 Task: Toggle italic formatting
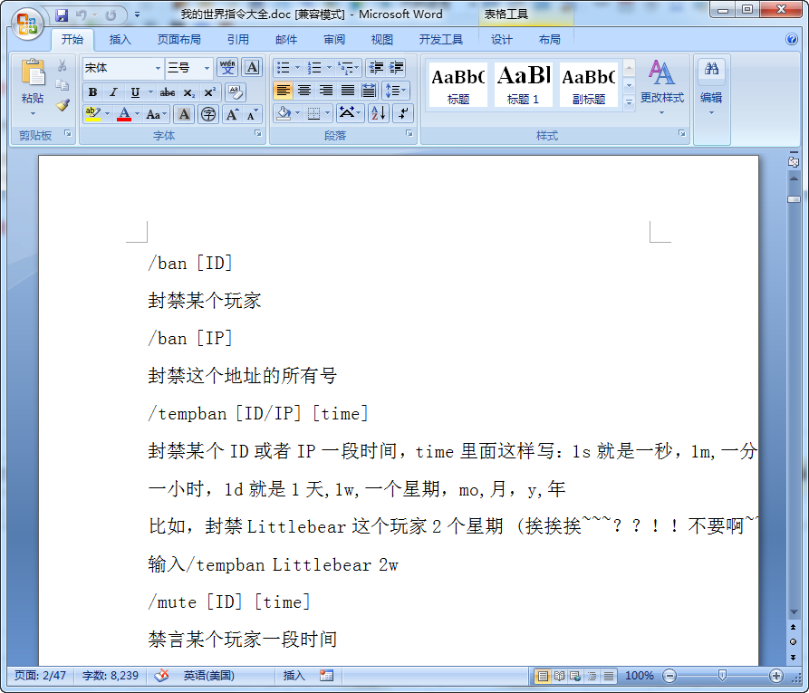[114, 92]
